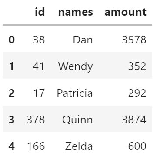Click the name cell Quinn

[x=77, y=120]
